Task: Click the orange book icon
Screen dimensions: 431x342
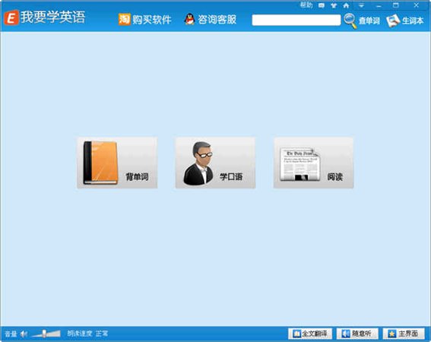Action: point(100,163)
